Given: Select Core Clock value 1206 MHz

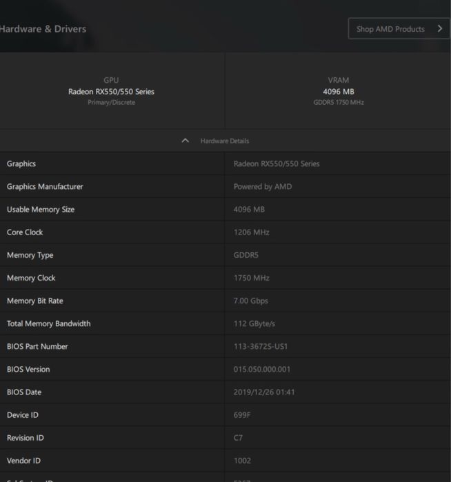Looking at the screenshot, I should 252,232.
